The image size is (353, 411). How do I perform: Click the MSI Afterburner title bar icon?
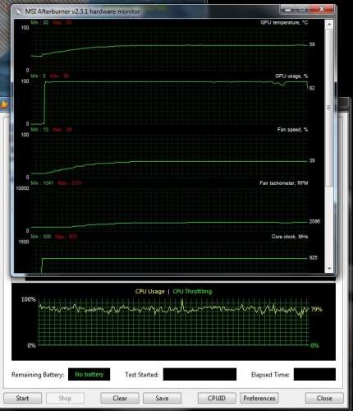click(x=19, y=12)
